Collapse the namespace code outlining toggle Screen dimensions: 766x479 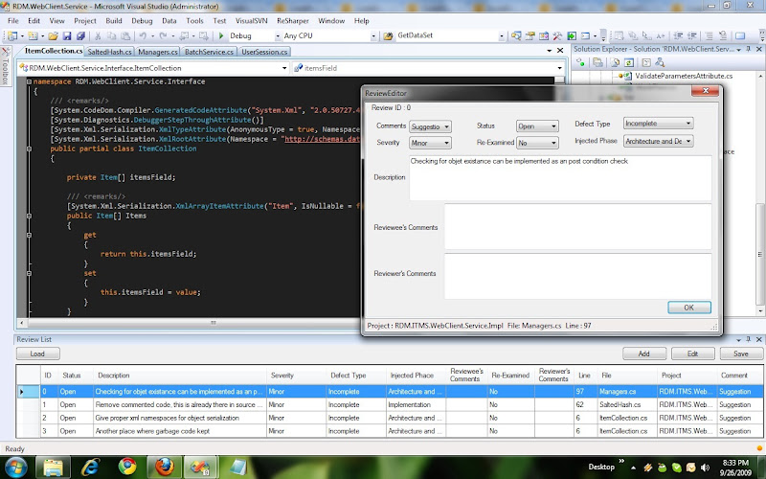point(29,83)
